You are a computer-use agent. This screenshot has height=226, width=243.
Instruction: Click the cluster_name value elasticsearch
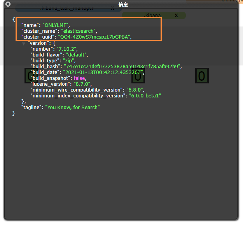point(79,31)
